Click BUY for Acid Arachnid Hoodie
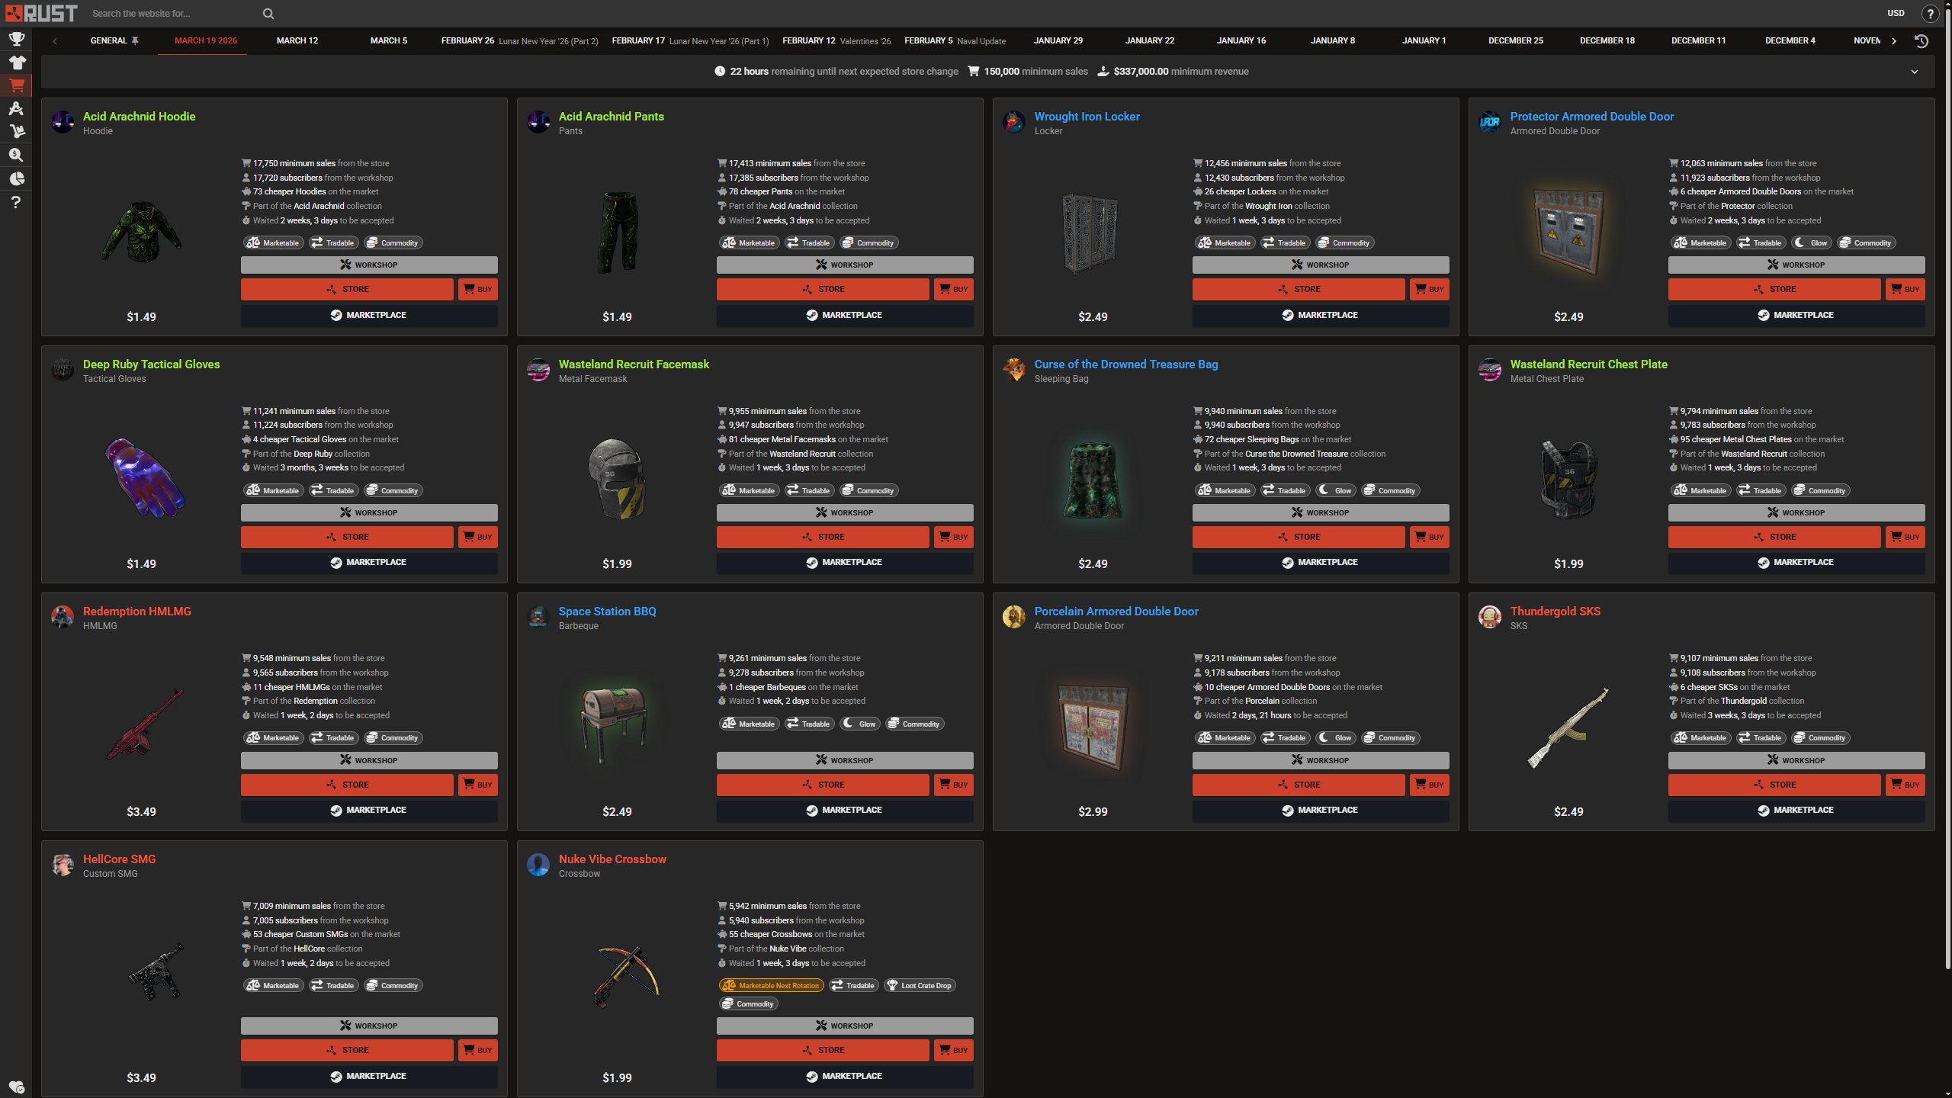The width and height of the screenshot is (1952, 1098). click(478, 290)
